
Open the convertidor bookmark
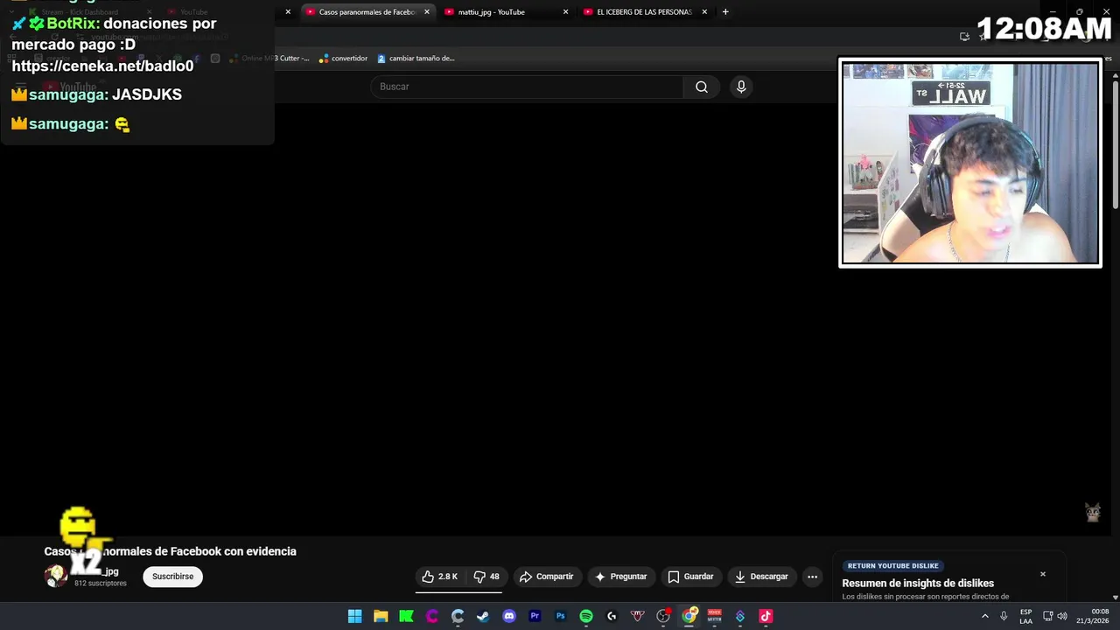coord(343,59)
